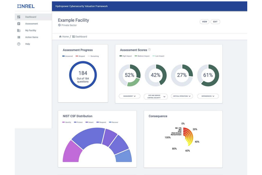This screenshot has height=175, width=262.
Task: Click the Dashboard grid icon in sidebar
Action: pos(19,17)
